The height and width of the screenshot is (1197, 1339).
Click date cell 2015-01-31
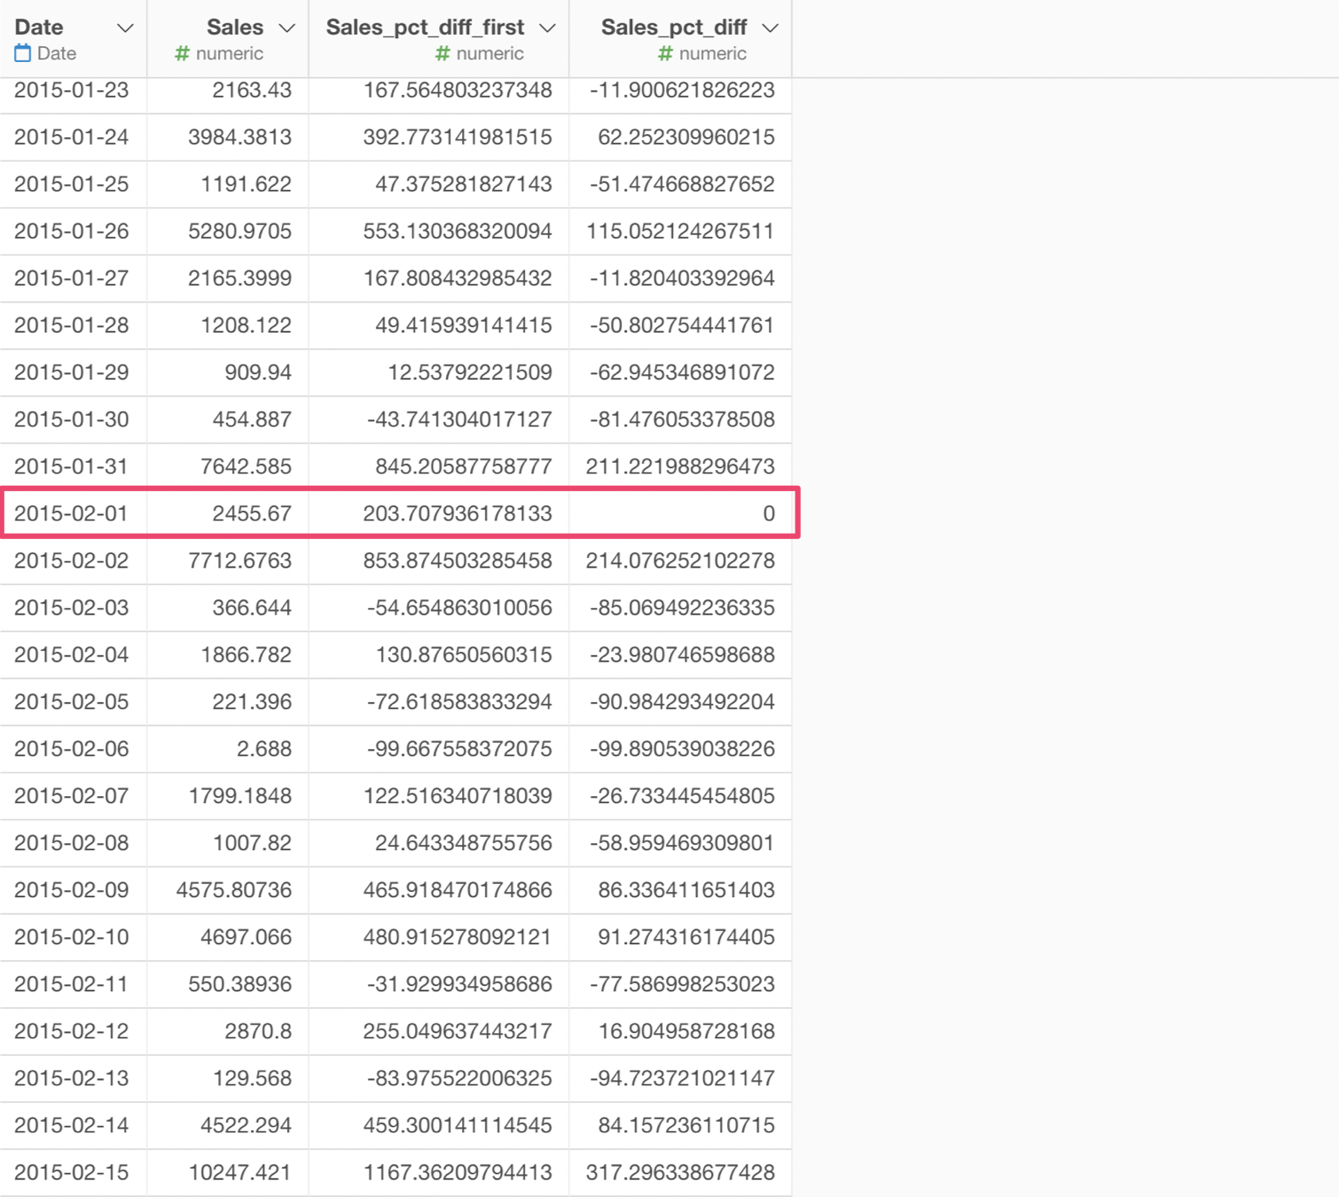pyautogui.click(x=72, y=466)
